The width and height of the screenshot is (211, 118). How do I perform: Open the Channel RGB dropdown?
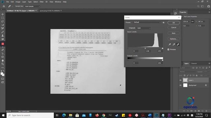[144, 28]
